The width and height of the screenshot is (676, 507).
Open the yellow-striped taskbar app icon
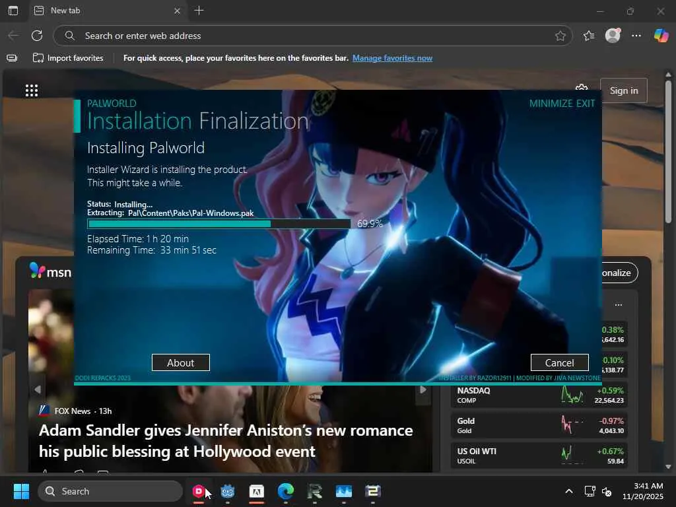pos(373,491)
